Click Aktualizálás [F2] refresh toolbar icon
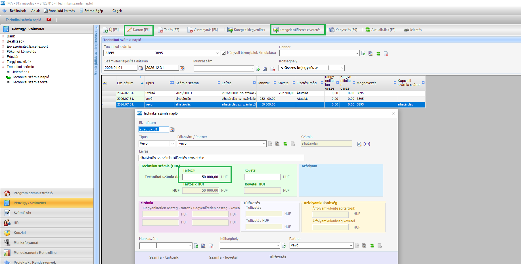This screenshot has height=264, width=521. pyautogui.click(x=368, y=30)
